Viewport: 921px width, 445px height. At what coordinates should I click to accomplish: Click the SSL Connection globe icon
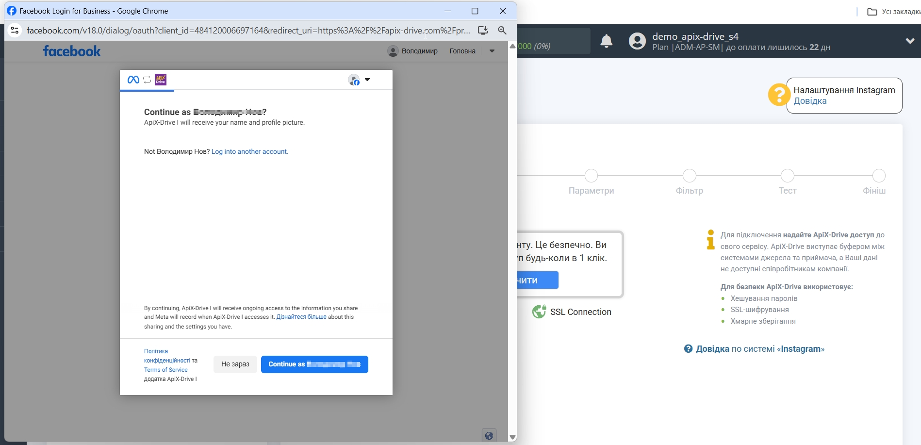539,312
